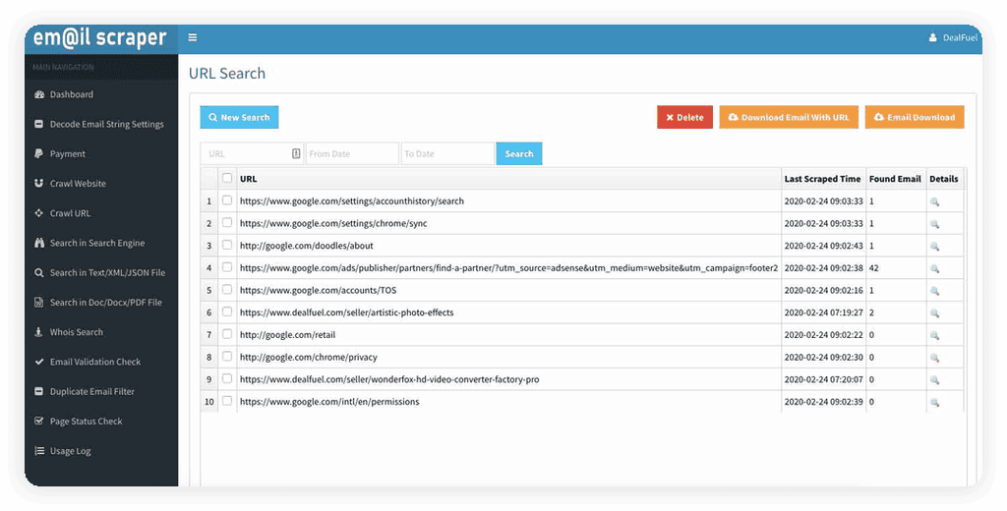This screenshot has height=511, width=1007.
Task: Click the URL http://google.com/doodles/about
Action: click(307, 246)
